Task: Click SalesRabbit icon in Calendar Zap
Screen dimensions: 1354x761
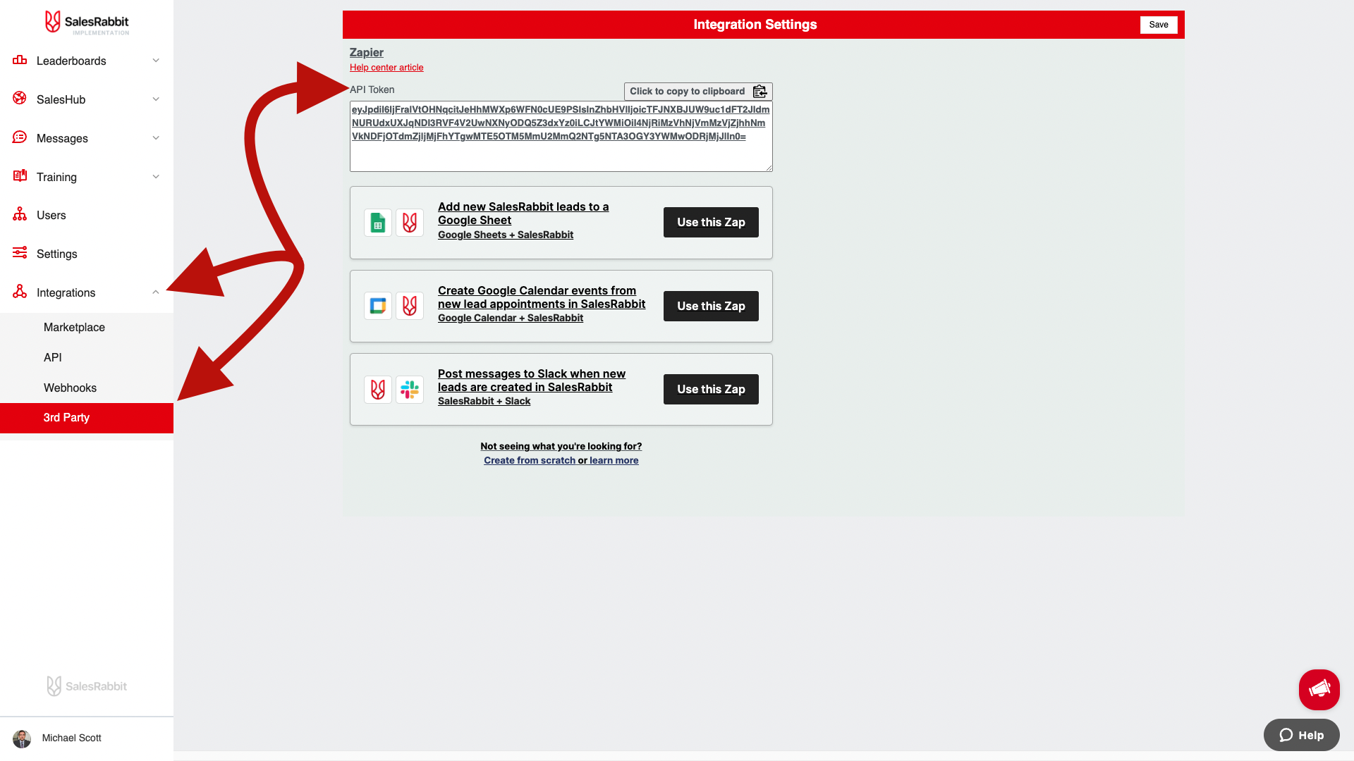Action: tap(410, 306)
